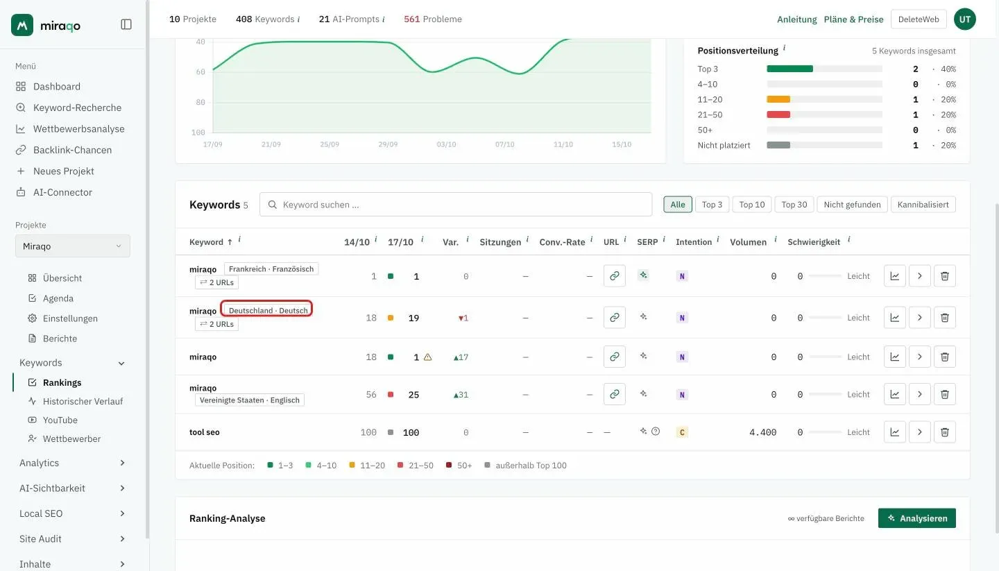Show history chart for tool seo keyword
The image size is (999, 571).
coord(895,432)
